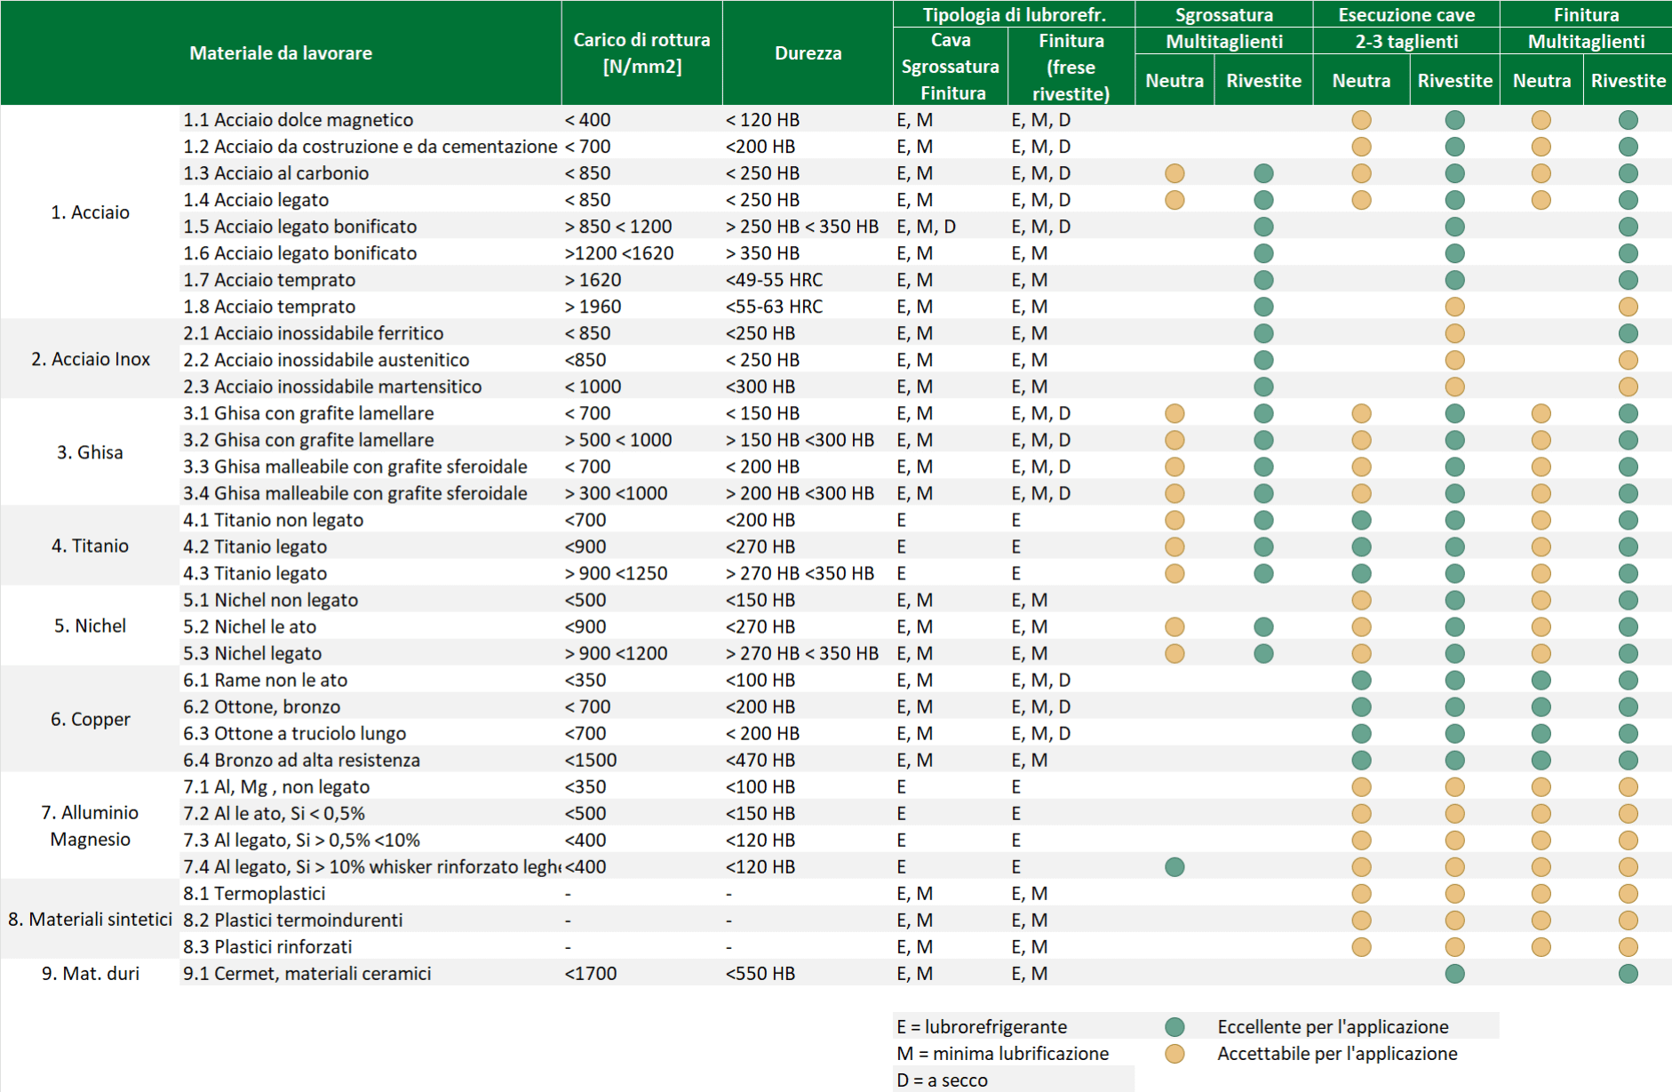Image resolution: width=1672 pixels, height=1092 pixels.
Task: Click the Eccellente per l'applicazione legend text
Action: pyautogui.click(x=1333, y=1027)
